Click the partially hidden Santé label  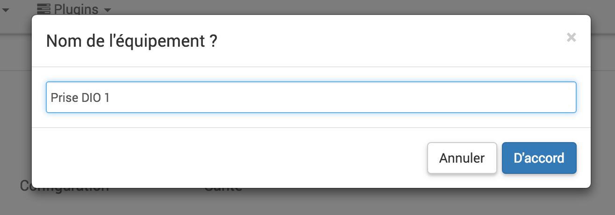pos(223,190)
